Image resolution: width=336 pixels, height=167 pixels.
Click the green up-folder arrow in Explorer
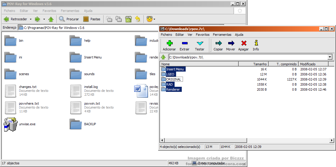click(x=51, y=19)
